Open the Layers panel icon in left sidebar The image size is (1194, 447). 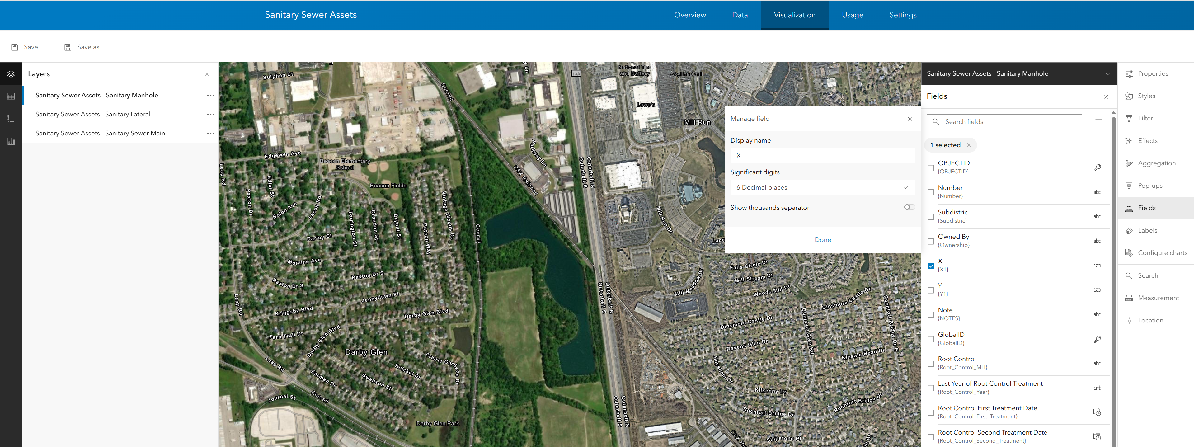11,73
